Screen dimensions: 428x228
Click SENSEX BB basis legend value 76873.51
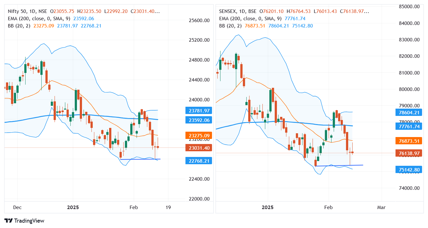[x=255, y=26]
